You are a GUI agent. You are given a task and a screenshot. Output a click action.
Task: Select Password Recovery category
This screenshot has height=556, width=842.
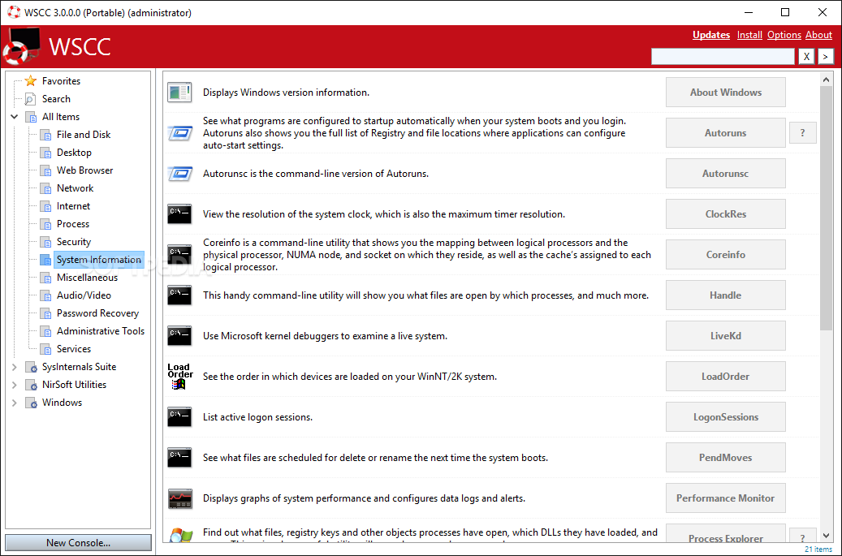click(97, 313)
